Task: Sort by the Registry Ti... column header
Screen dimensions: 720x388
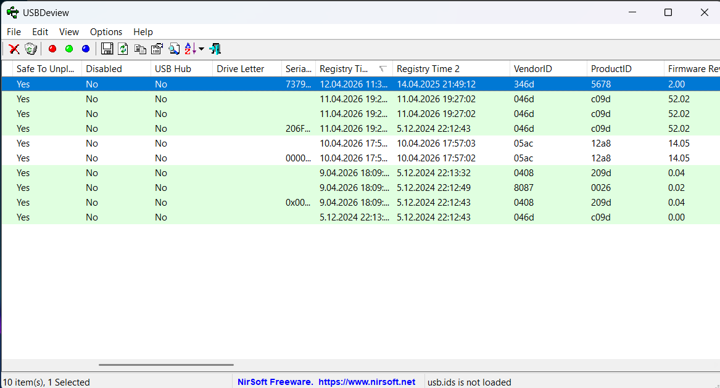Action: point(354,69)
